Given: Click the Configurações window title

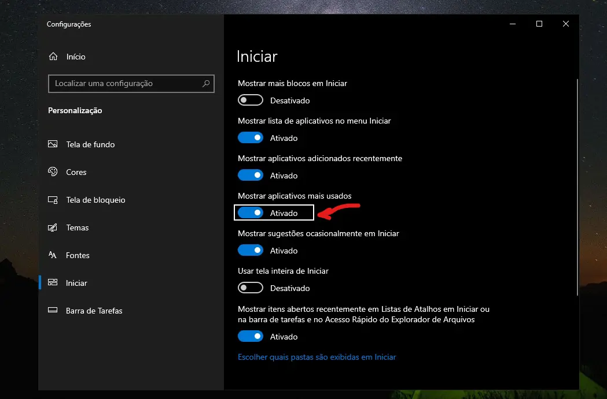Looking at the screenshot, I should pyautogui.click(x=69, y=24).
